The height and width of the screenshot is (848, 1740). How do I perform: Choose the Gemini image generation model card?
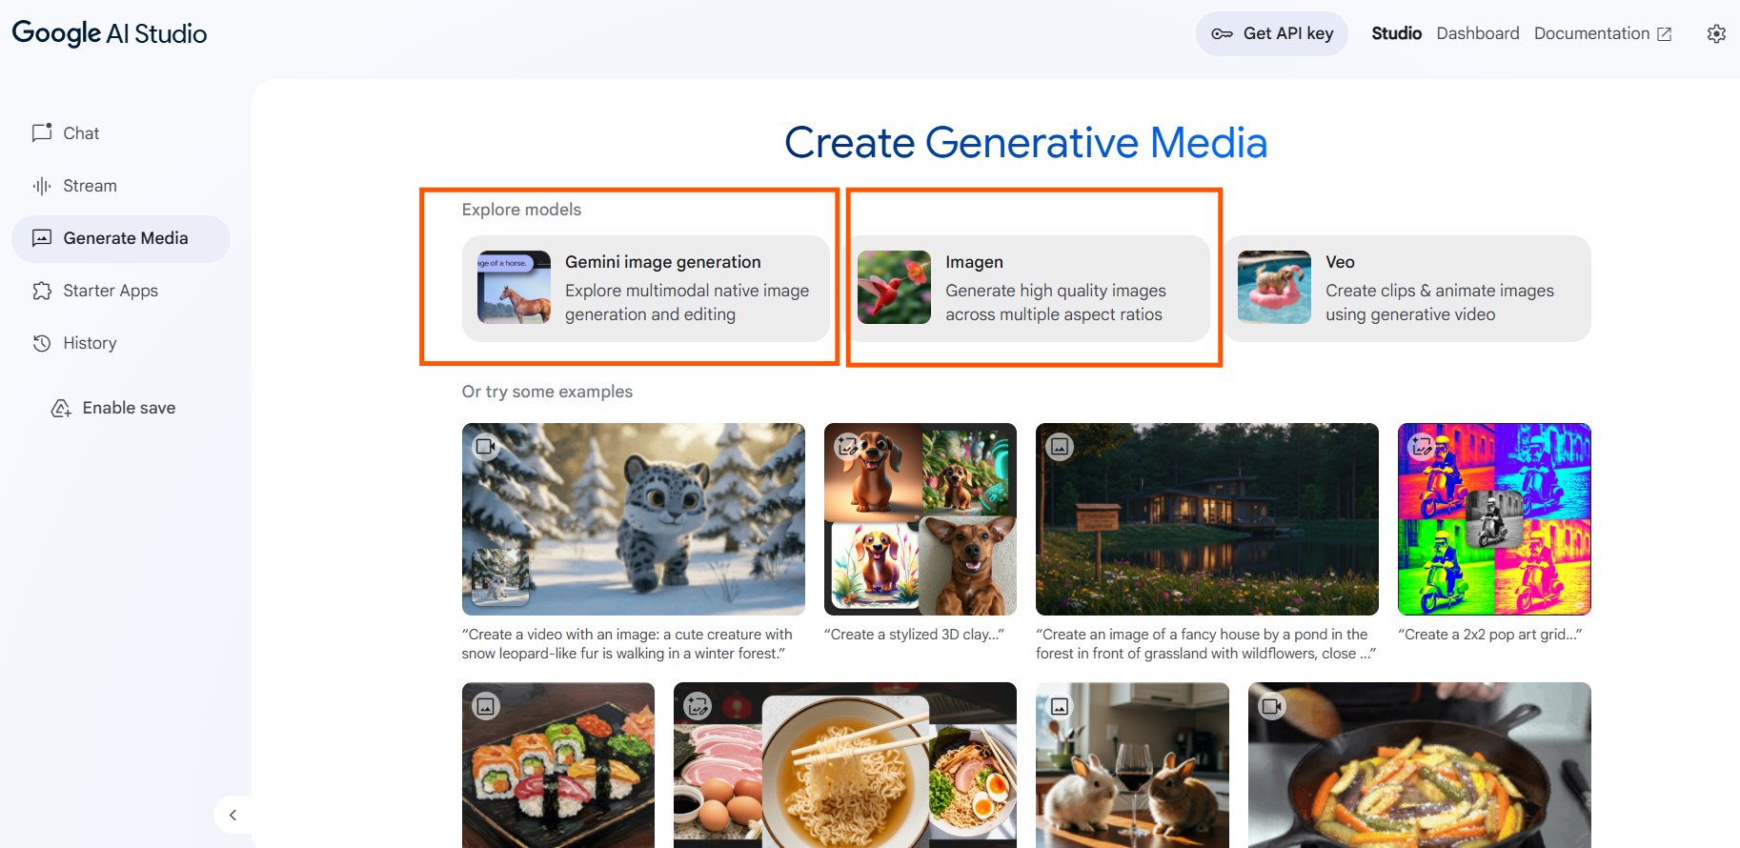pyautogui.click(x=646, y=289)
